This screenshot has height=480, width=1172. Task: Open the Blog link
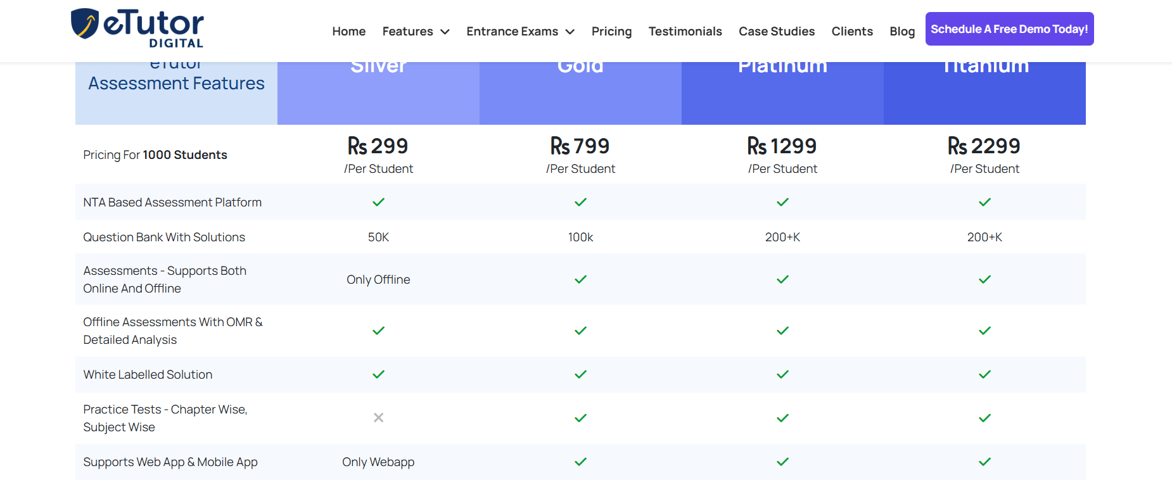pos(901,32)
